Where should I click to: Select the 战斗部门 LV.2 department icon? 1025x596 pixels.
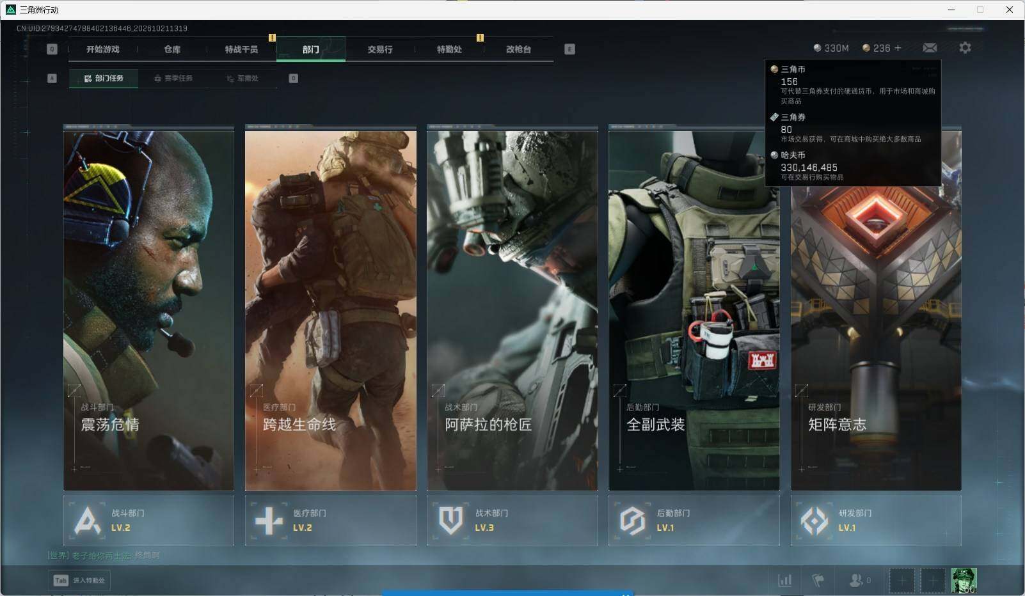(x=87, y=520)
